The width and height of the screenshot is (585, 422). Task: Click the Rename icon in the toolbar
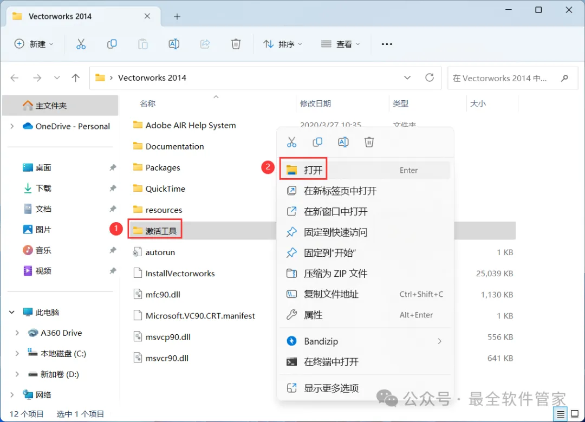tap(174, 44)
